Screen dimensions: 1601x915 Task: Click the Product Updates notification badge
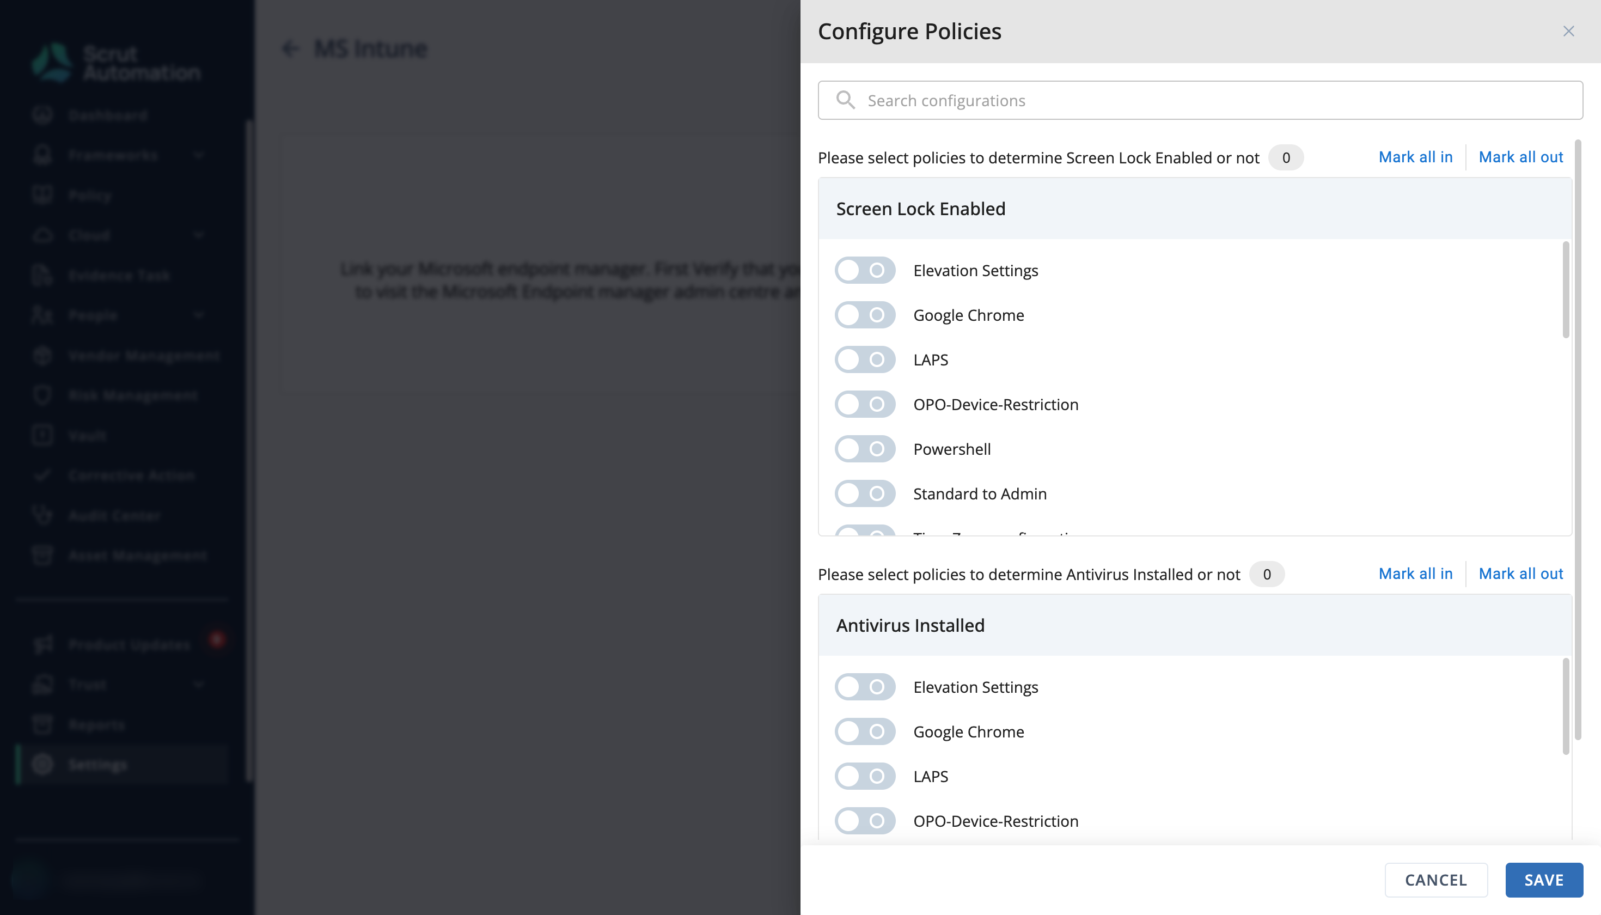[217, 639]
